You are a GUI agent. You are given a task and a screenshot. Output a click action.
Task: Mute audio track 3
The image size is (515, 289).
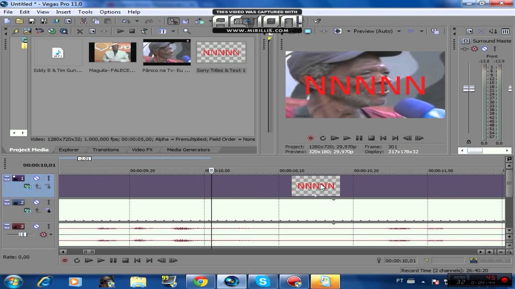click(x=36, y=226)
